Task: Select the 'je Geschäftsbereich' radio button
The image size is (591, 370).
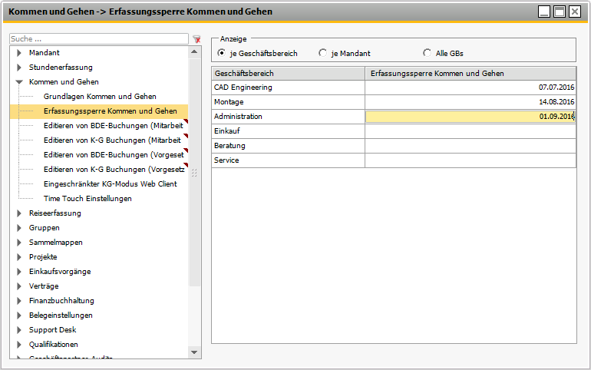Action: coord(222,53)
